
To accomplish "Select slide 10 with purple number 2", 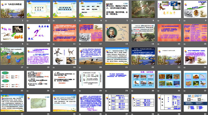I will (38, 33).
